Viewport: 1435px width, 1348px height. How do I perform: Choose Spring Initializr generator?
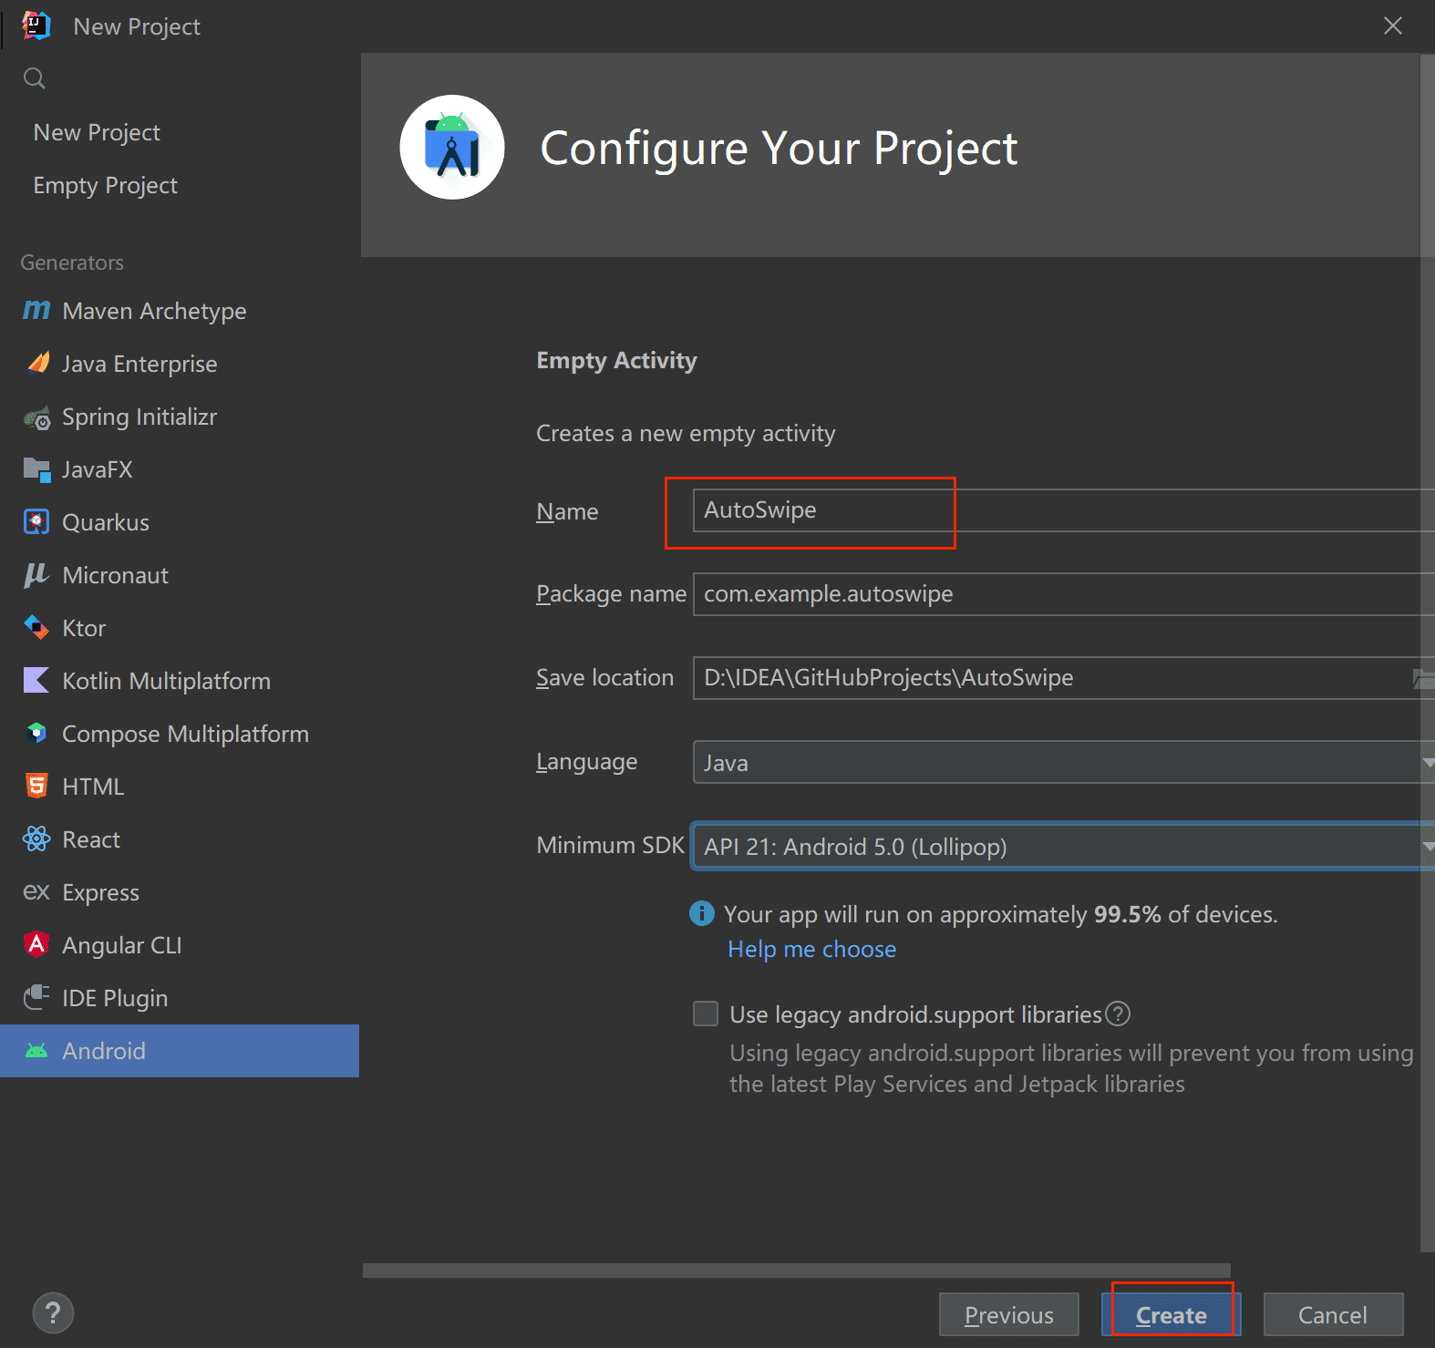tap(180, 417)
